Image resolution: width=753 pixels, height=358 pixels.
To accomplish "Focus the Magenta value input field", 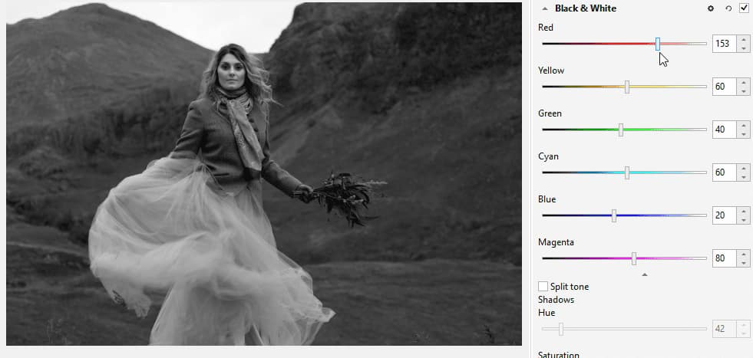I will [723, 258].
